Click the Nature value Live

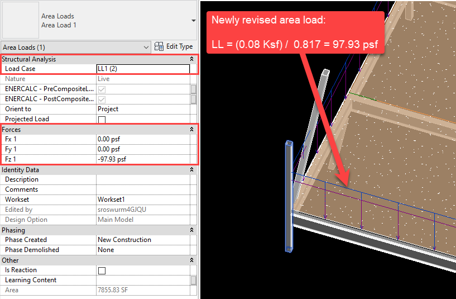143,79
